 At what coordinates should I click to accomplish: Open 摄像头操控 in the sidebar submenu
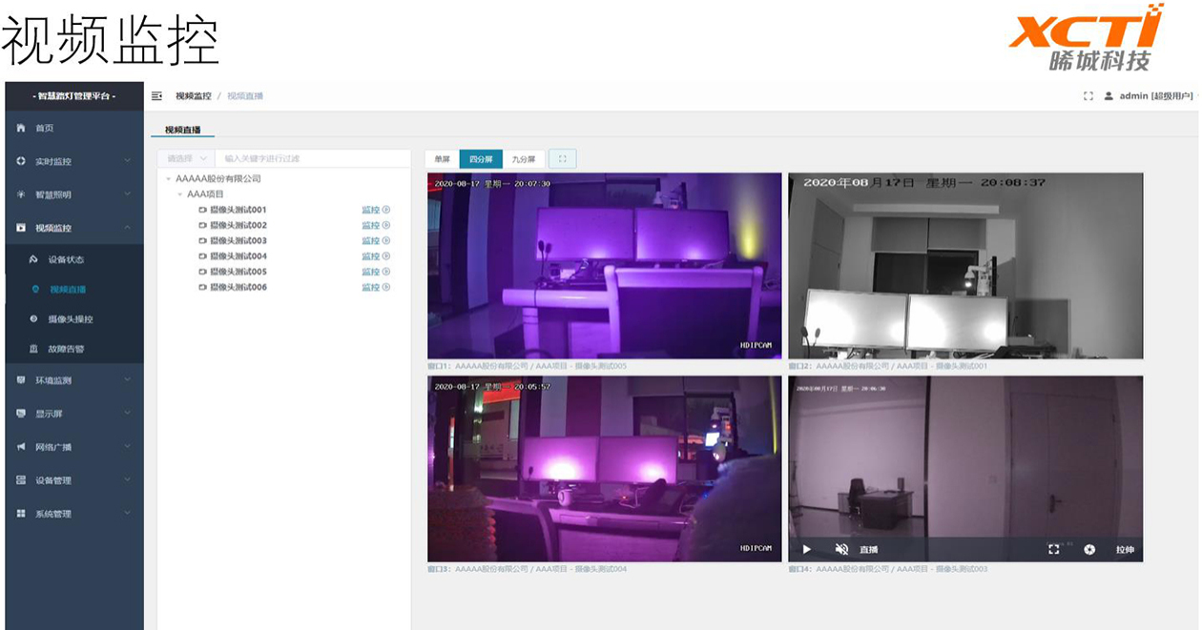point(71,319)
